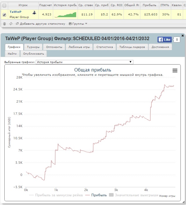
Task: Open the chart hamburger menu icon
Action: (175, 71)
